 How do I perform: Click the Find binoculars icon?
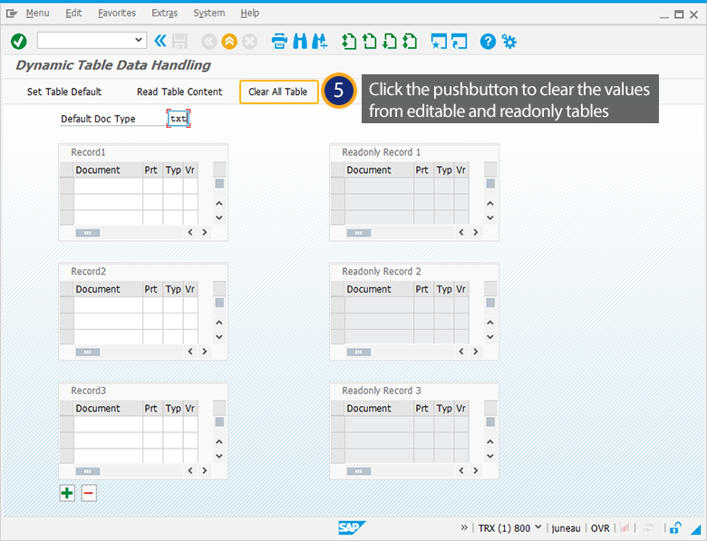[x=300, y=42]
